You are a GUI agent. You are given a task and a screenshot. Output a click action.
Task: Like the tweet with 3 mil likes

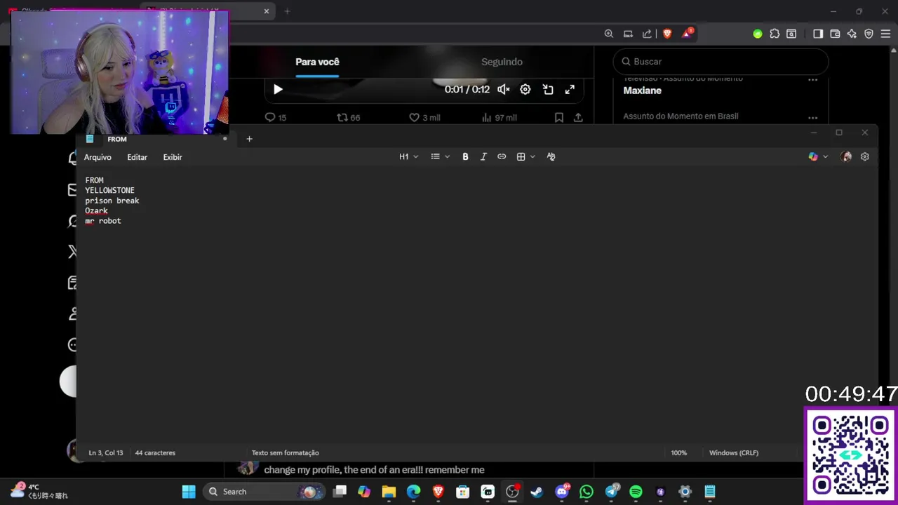coord(424,118)
